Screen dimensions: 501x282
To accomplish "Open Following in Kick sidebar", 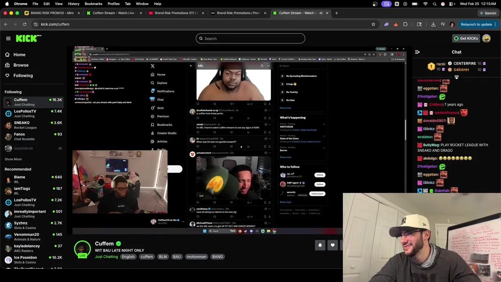I will [x=23, y=76].
